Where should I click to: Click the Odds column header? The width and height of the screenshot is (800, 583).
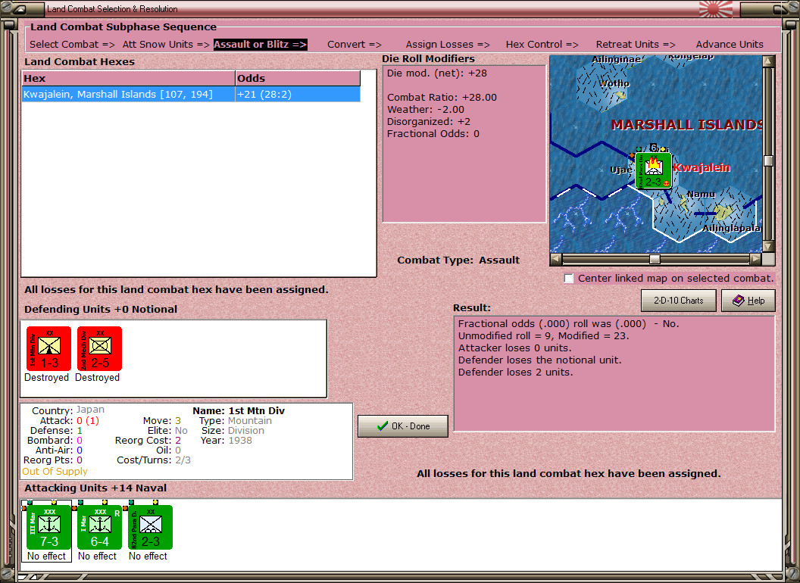pyautogui.click(x=298, y=78)
